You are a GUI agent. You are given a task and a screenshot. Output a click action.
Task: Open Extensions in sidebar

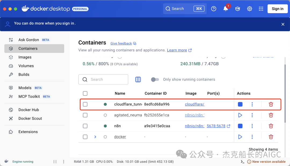(x=34, y=132)
